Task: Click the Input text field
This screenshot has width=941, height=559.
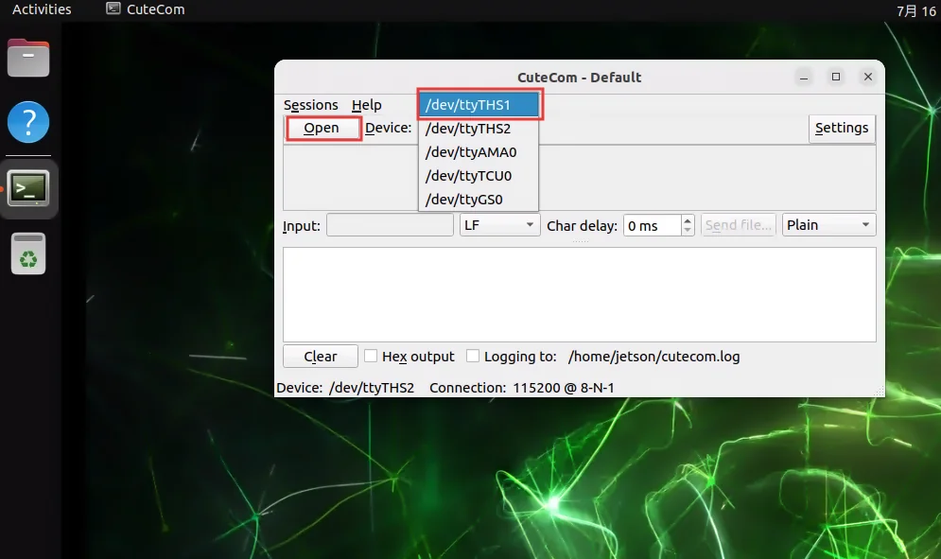Action: tap(390, 225)
